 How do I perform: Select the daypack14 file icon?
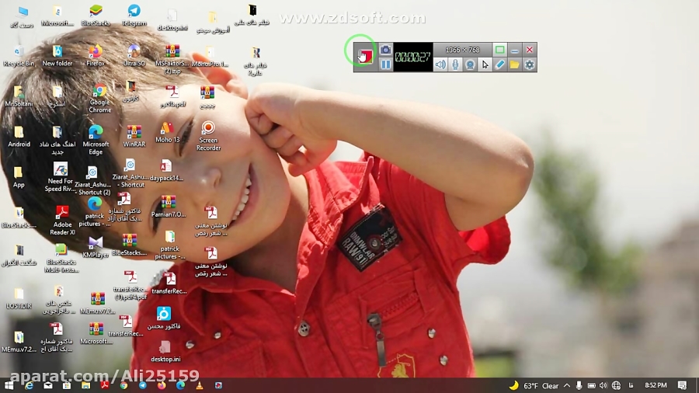pyautogui.click(x=166, y=170)
